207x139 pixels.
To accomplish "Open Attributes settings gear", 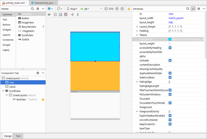I will [199, 9].
